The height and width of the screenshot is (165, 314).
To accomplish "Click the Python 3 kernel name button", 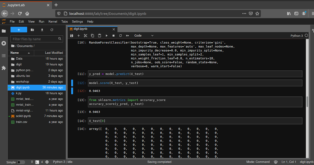I will coord(296,36).
